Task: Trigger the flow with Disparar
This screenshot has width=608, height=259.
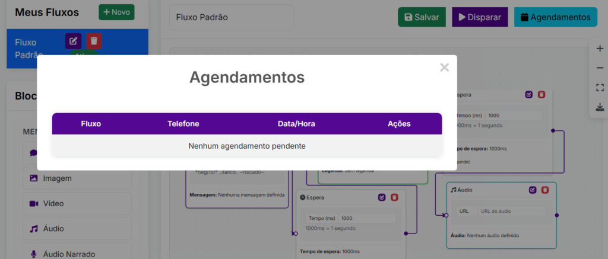Action: [x=480, y=17]
